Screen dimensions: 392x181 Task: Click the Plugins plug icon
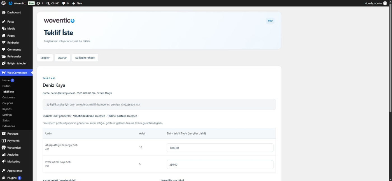tap(4, 178)
